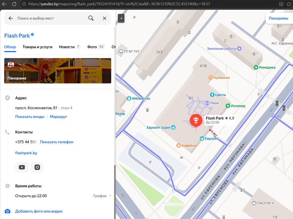The height and width of the screenshot is (219, 293).
Task: Click the building label 61В on the map
Action: click(x=203, y=66)
